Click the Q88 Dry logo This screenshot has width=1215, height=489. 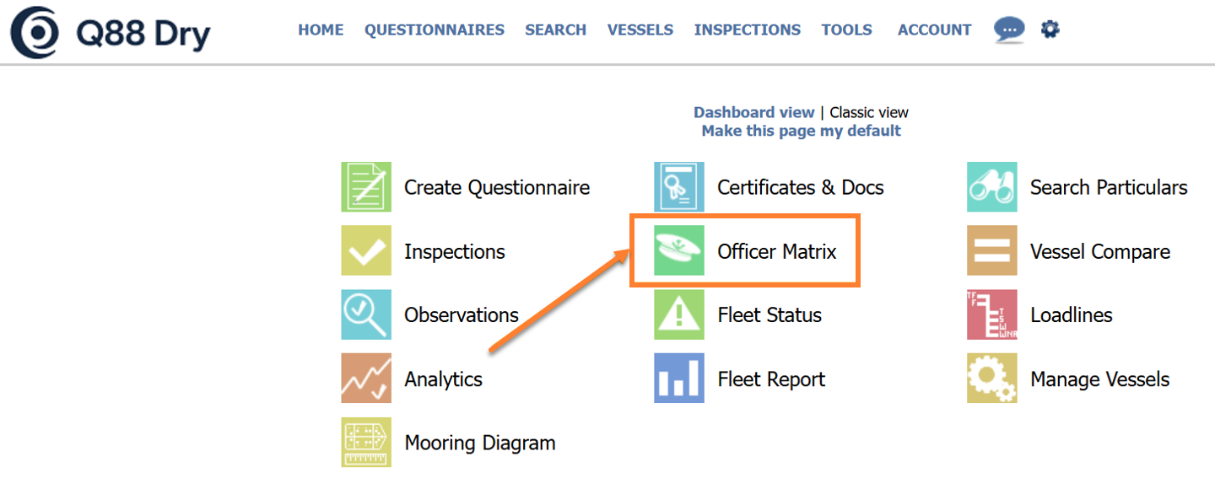111,34
